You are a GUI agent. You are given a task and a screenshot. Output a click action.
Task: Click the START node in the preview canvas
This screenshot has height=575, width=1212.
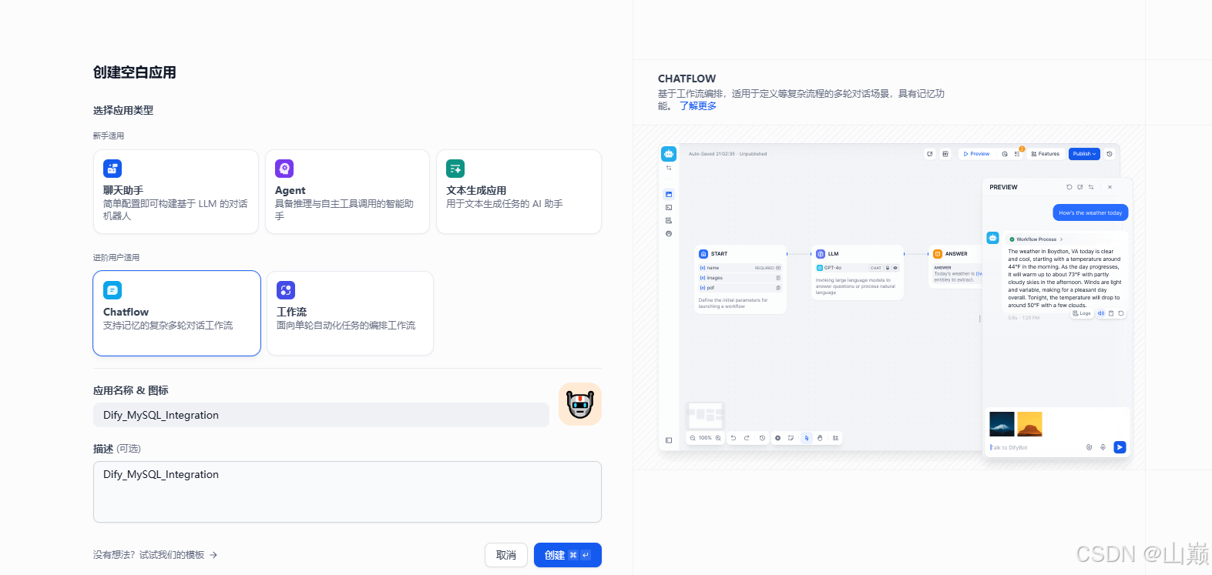tap(740, 280)
